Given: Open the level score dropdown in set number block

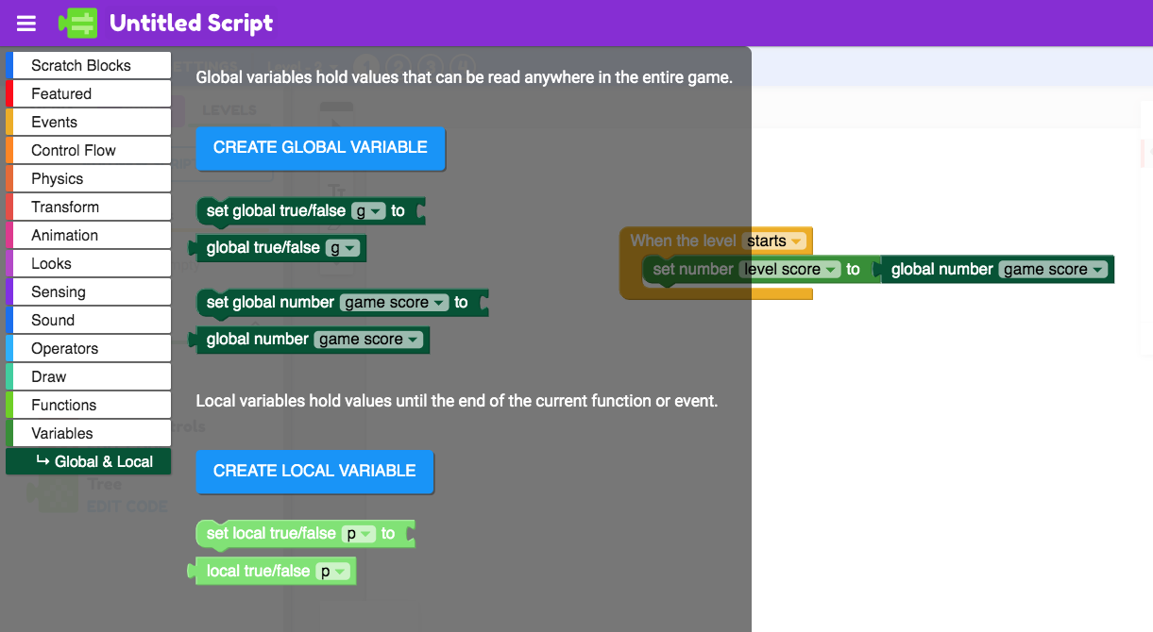Looking at the screenshot, I should coord(789,270).
